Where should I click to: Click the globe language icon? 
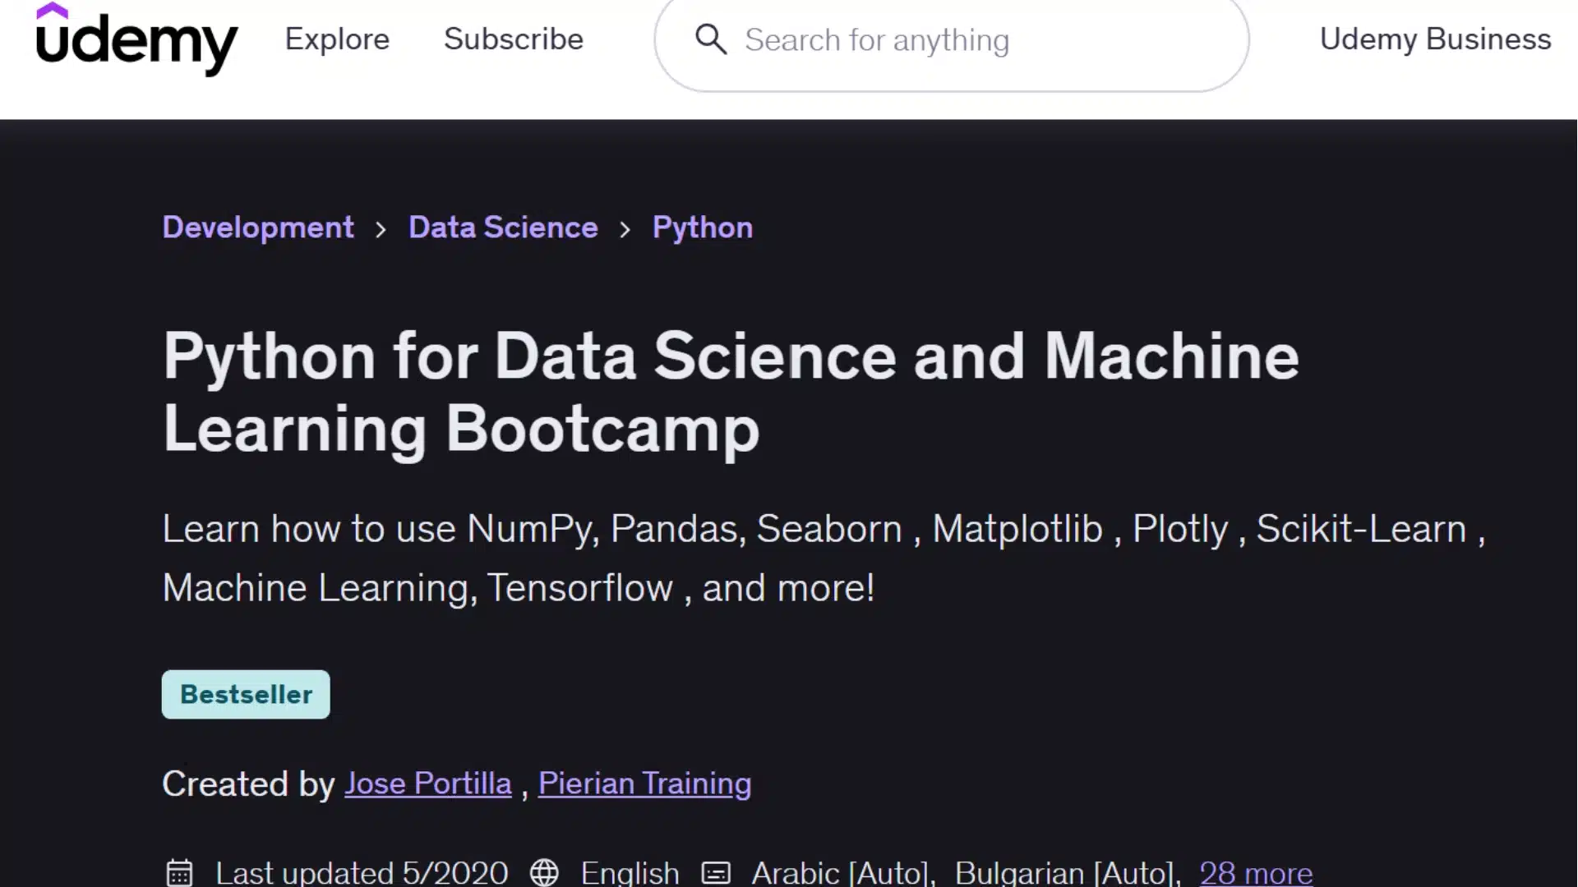544,872
